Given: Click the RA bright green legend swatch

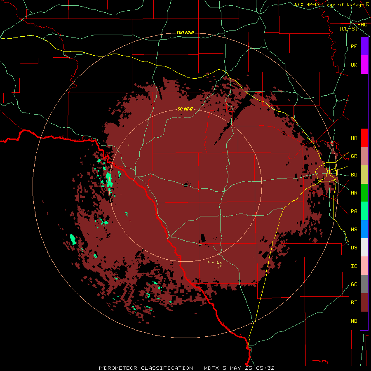Looking at the screenshot, I should (x=364, y=211).
